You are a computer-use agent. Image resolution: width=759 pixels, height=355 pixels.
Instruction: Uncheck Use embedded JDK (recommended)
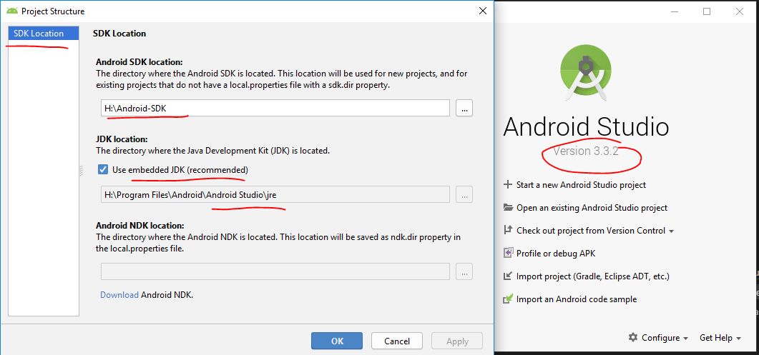point(103,170)
